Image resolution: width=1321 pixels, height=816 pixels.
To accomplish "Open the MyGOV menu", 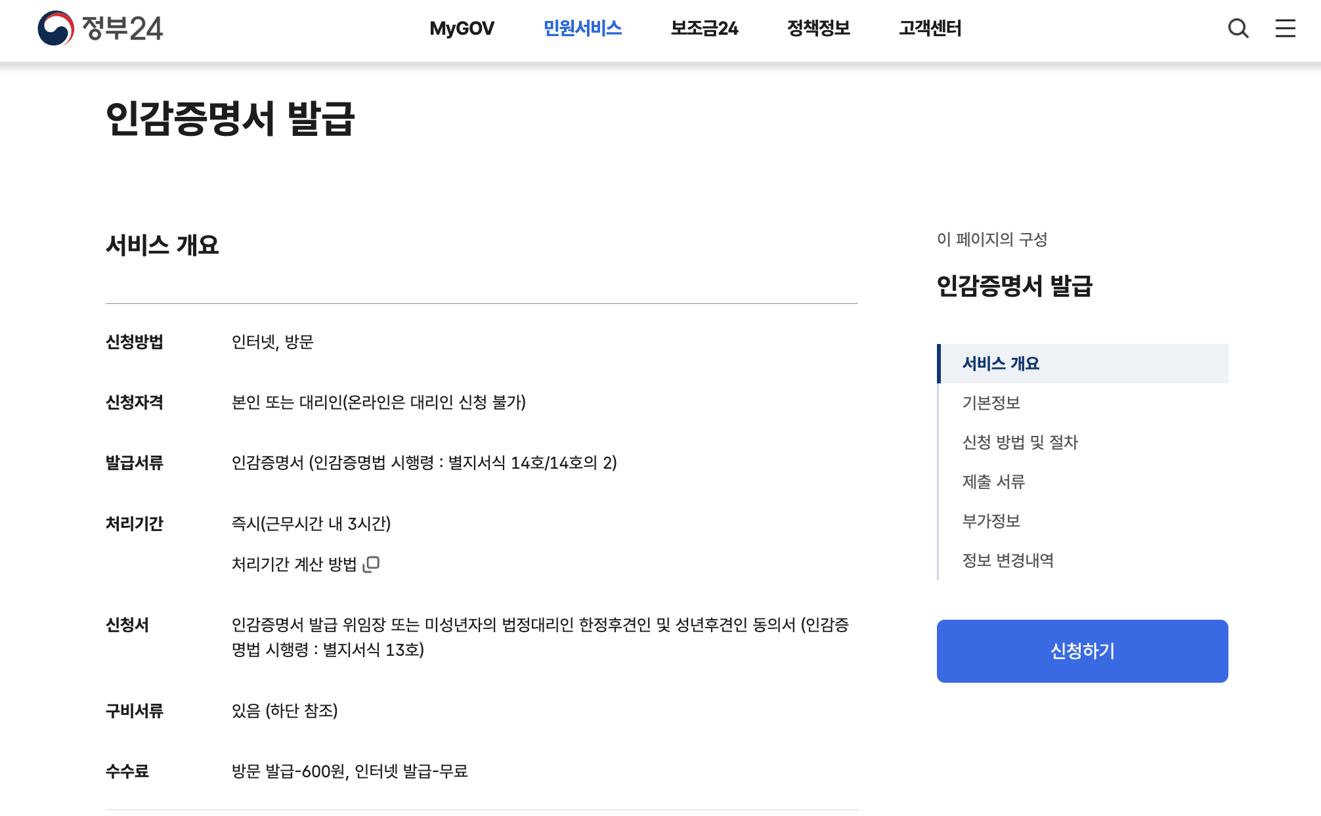I will (x=461, y=29).
